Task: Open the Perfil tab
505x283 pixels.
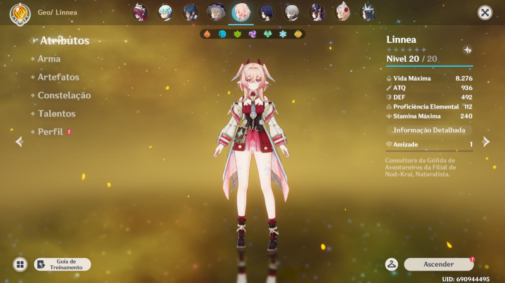Action: (50, 132)
